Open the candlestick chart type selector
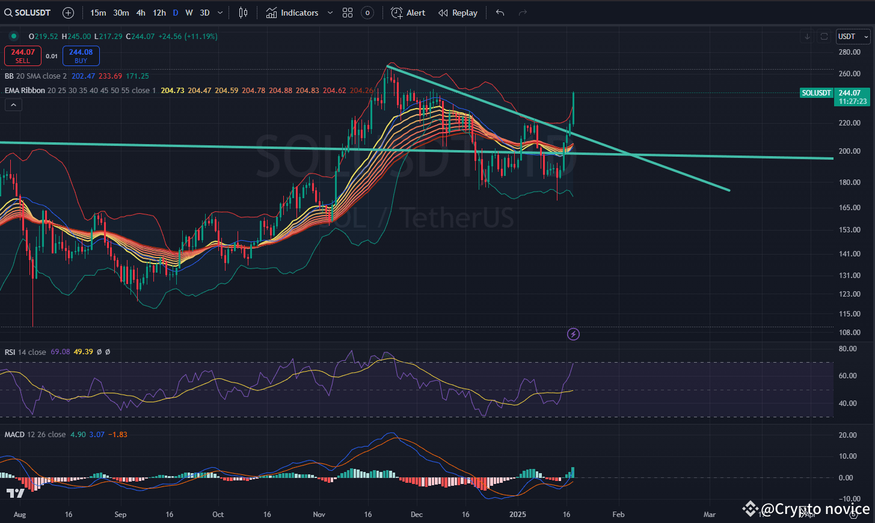Viewport: 875px width, 523px height. [243, 13]
